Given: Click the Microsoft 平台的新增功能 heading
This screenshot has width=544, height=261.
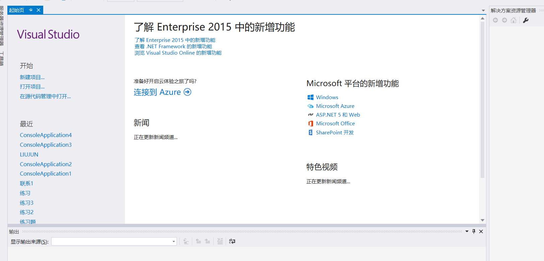Looking at the screenshot, I should 353,83.
